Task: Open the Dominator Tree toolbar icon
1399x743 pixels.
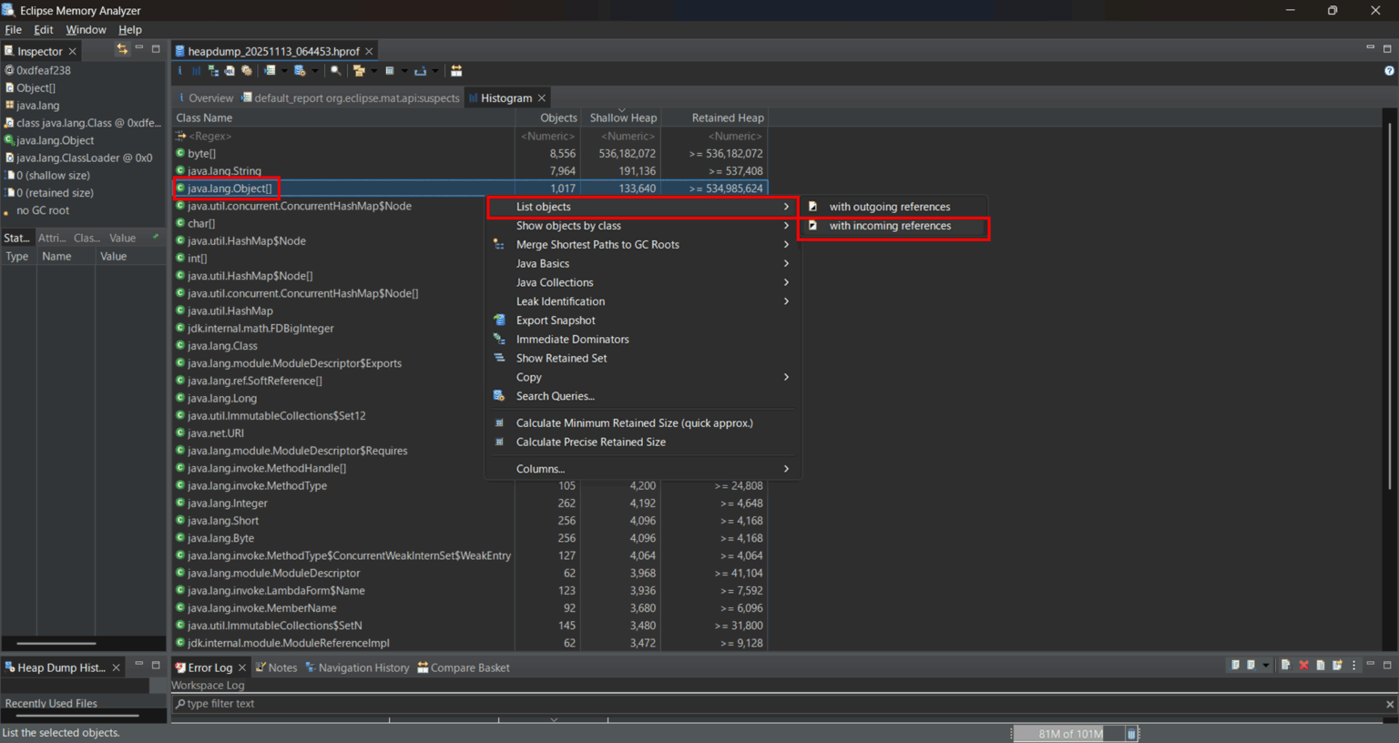Action: [215, 70]
